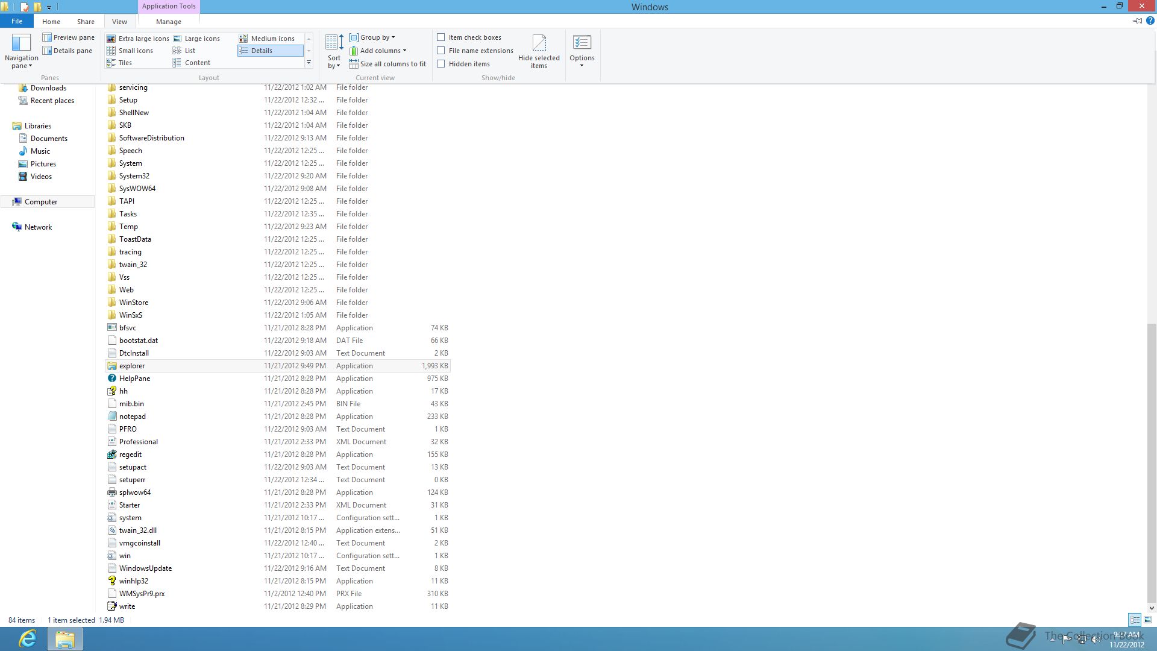Image resolution: width=1157 pixels, height=651 pixels.
Task: Enable Item check boxes
Action: click(441, 37)
